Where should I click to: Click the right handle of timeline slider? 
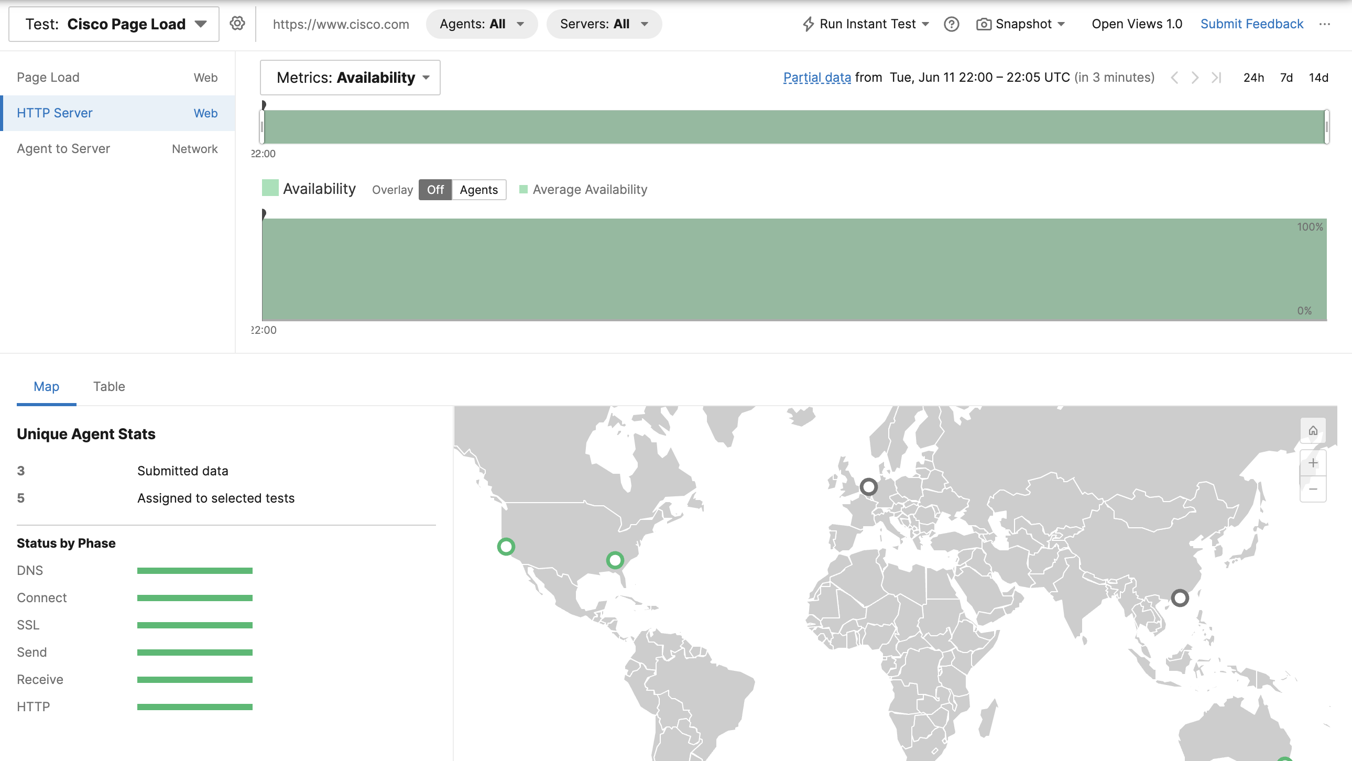(1326, 126)
